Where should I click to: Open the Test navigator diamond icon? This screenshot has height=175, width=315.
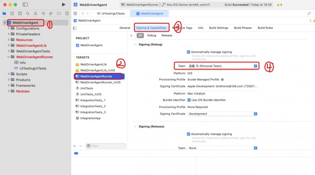coord(43,13)
